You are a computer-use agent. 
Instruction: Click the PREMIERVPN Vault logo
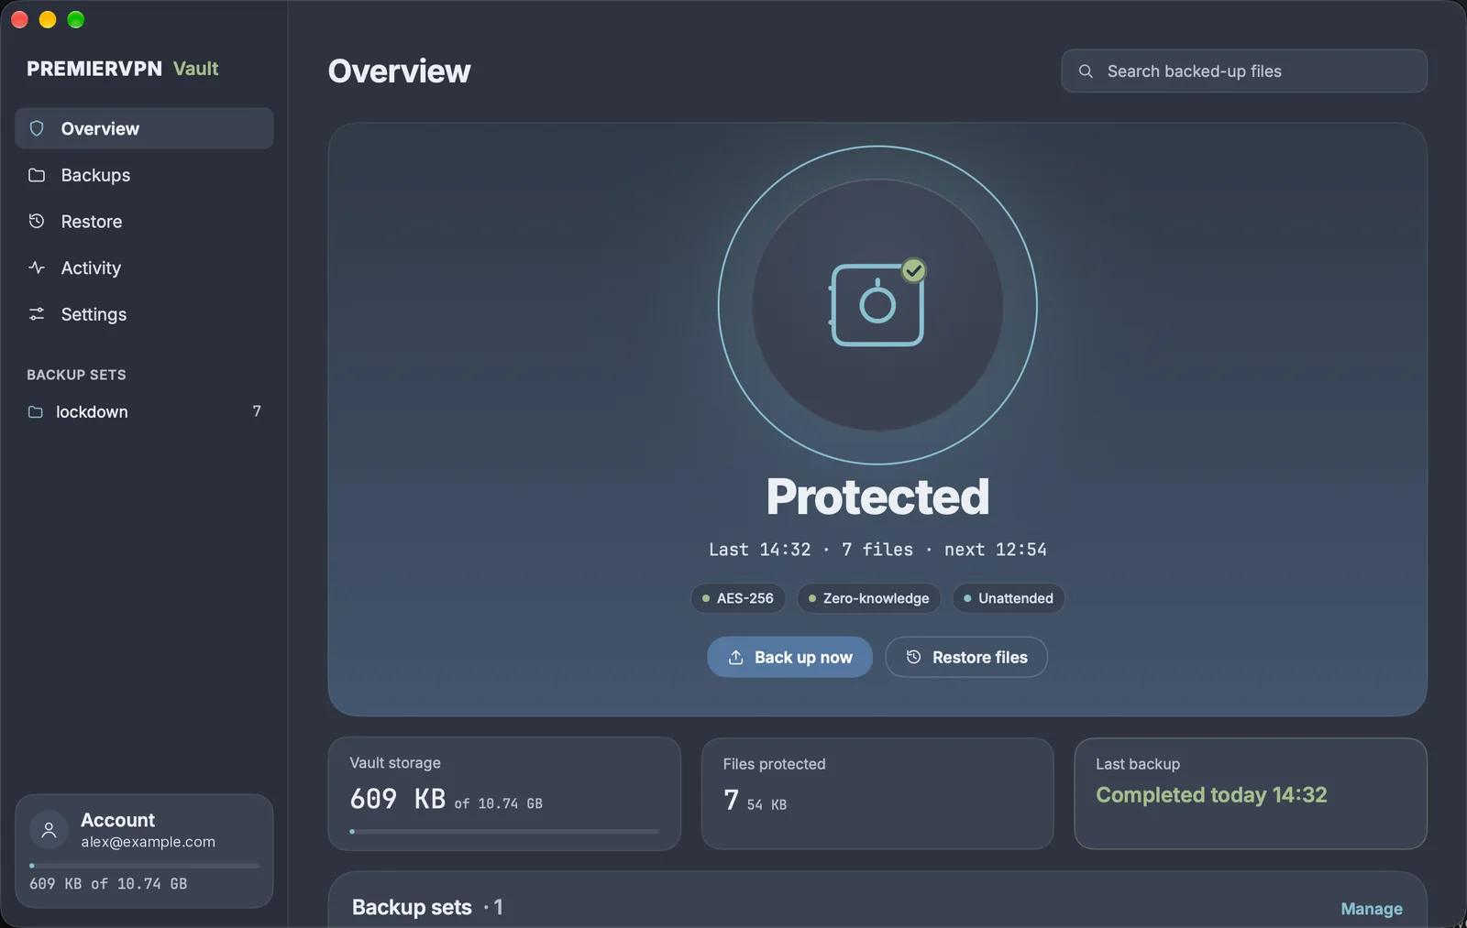pos(123,69)
